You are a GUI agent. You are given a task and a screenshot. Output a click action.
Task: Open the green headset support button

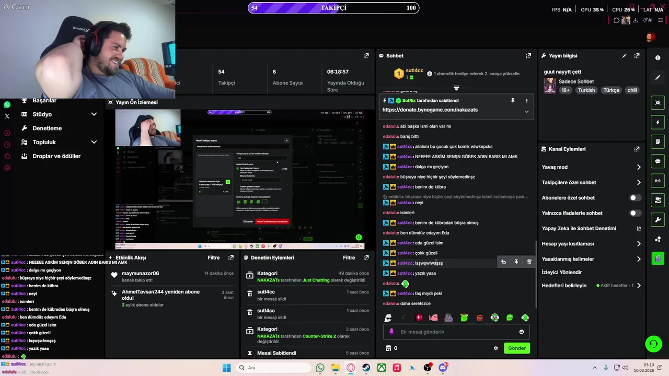pos(653,344)
